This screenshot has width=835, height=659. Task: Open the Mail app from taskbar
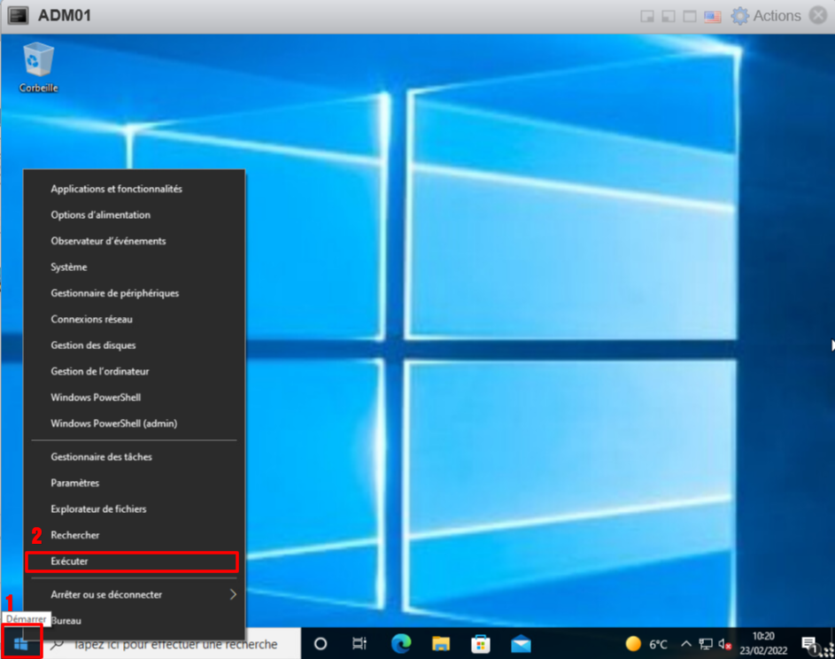coord(521,644)
